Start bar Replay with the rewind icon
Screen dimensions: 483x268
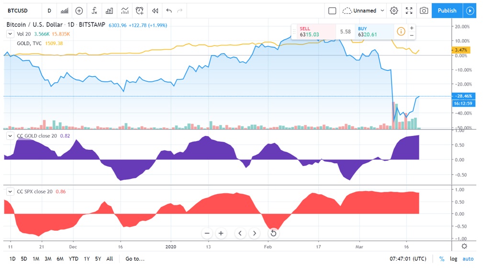tap(155, 11)
